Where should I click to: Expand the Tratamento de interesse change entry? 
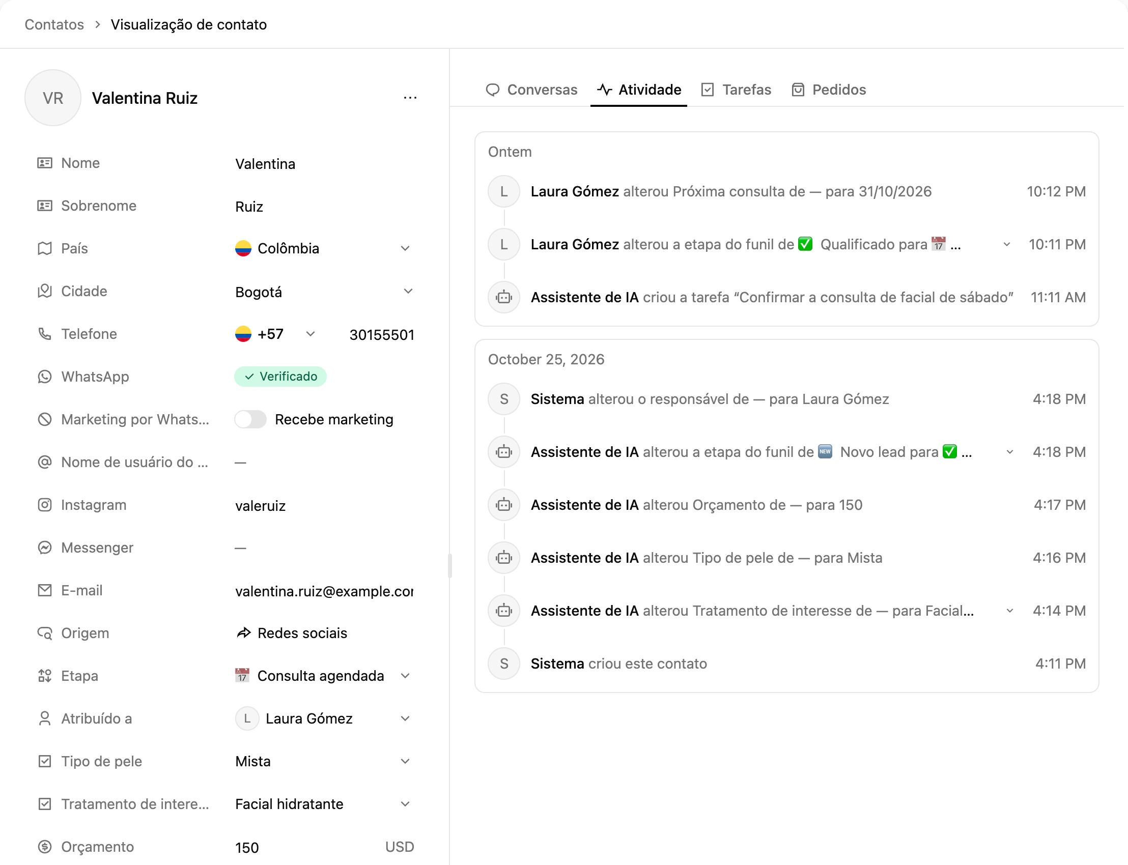pyautogui.click(x=1009, y=611)
